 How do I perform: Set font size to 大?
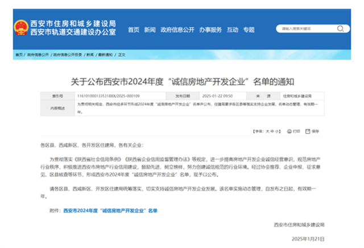pos(267,132)
